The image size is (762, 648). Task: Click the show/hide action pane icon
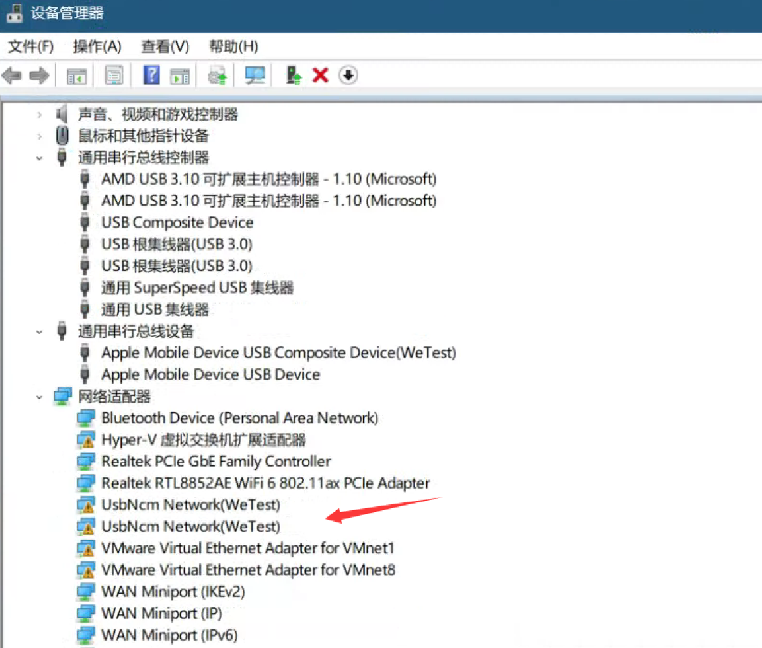(x=180, y=76)
